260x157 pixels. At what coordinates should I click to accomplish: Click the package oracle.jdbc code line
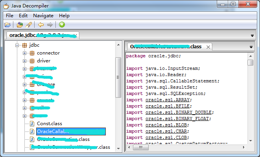pos(153,56)
